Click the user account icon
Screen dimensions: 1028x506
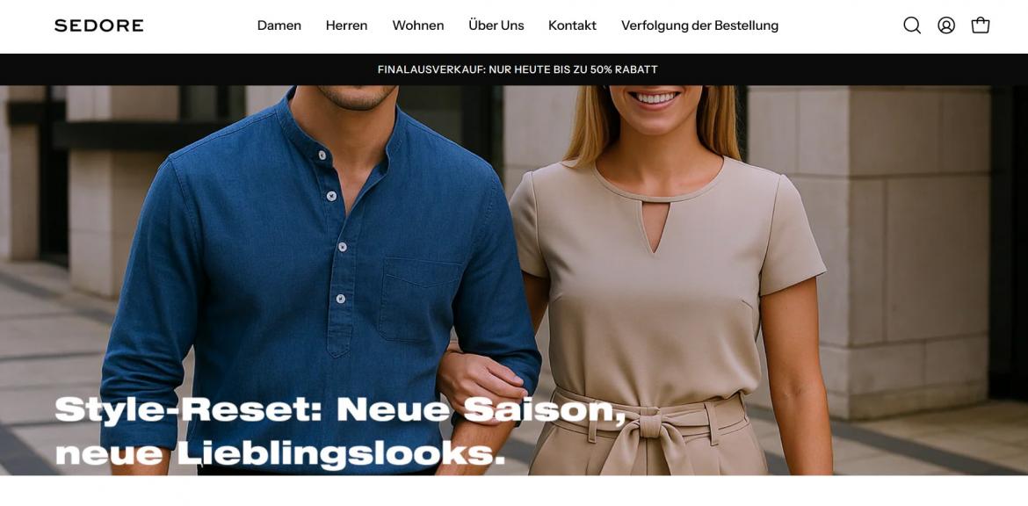point(946,25)
